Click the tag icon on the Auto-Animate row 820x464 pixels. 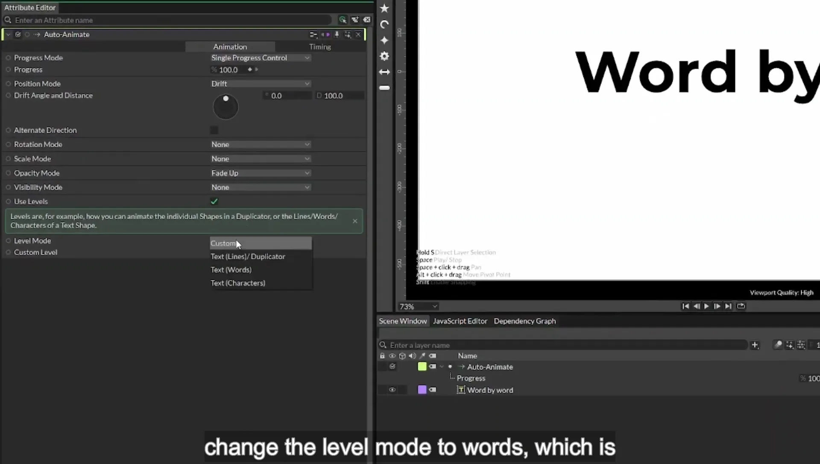point(433,366)
